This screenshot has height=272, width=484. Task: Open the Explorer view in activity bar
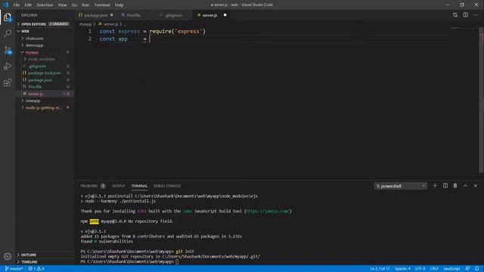(8, 17)
